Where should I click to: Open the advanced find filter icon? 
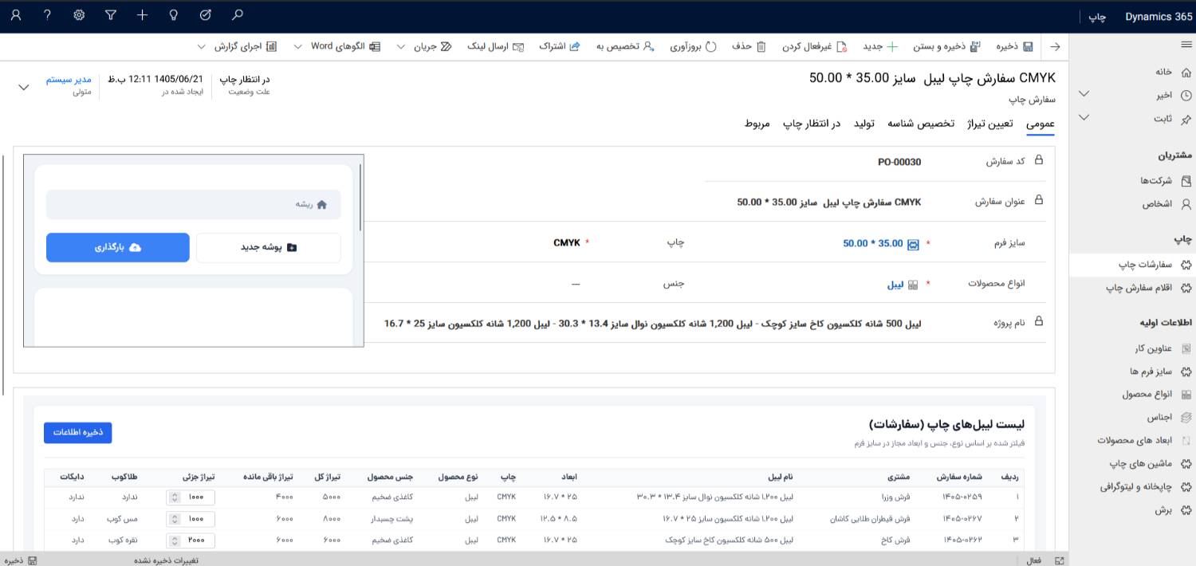111,14
